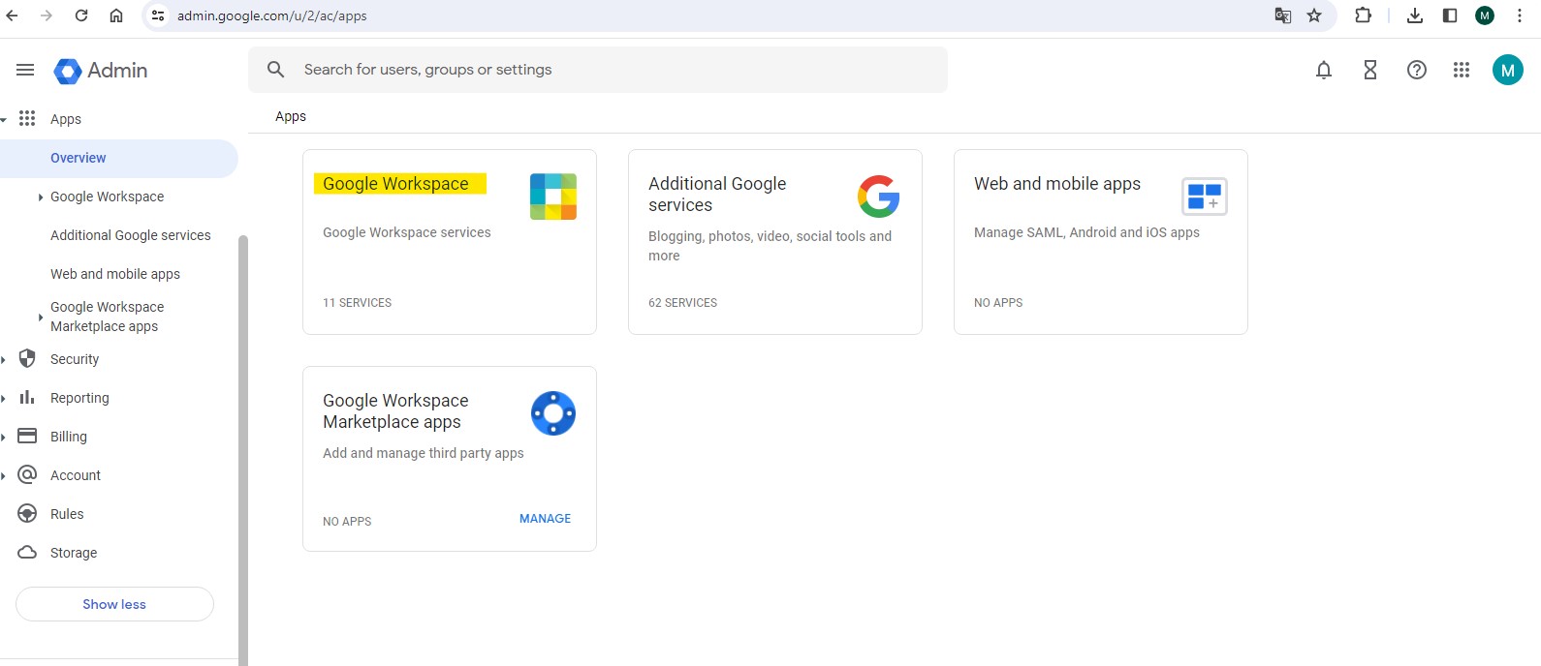Viewport: 1541px width, 666px height.
Task: View site information icon in address bar
Action: click(x=158, y=15)
